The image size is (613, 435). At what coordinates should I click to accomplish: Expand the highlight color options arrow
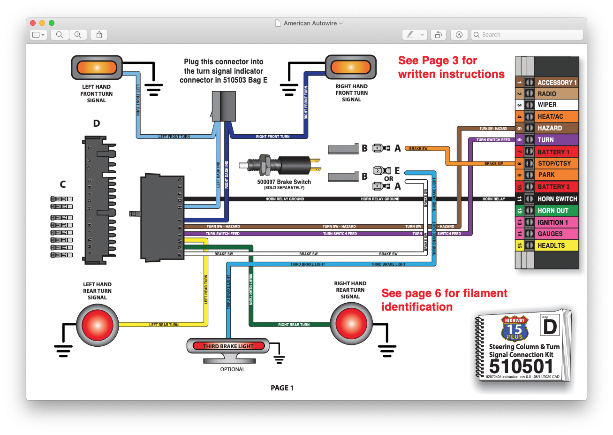pos(423,35)
